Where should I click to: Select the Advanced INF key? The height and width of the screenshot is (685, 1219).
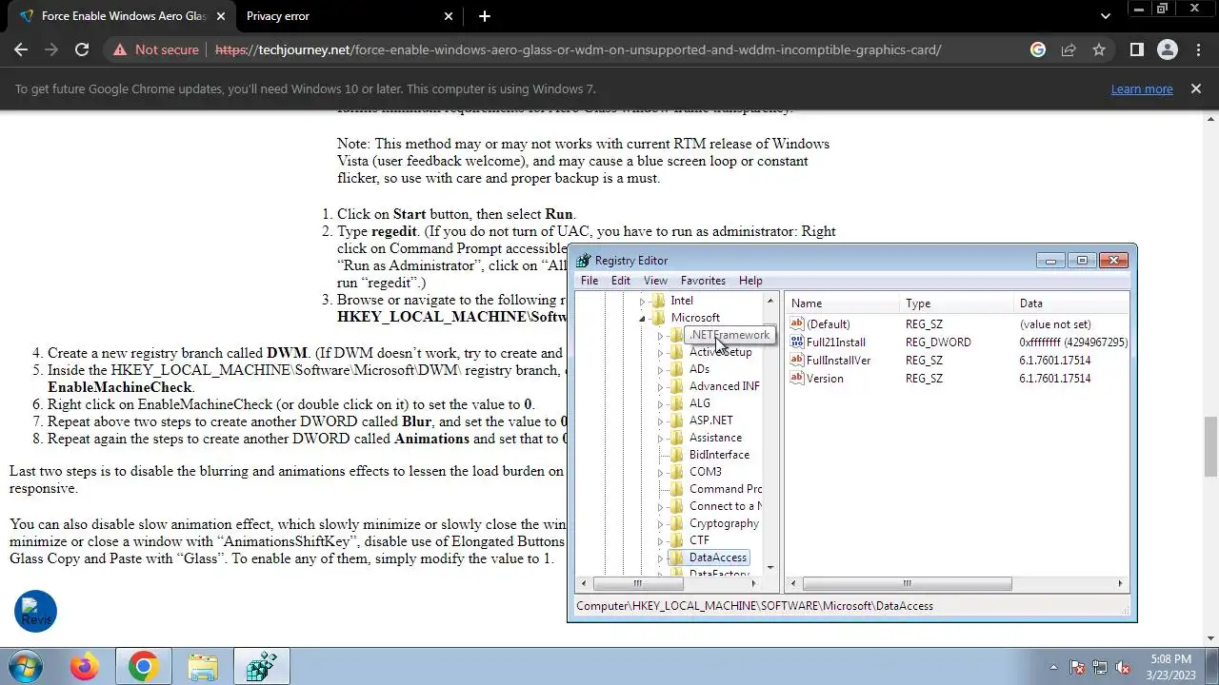click(x=724, y=386)
